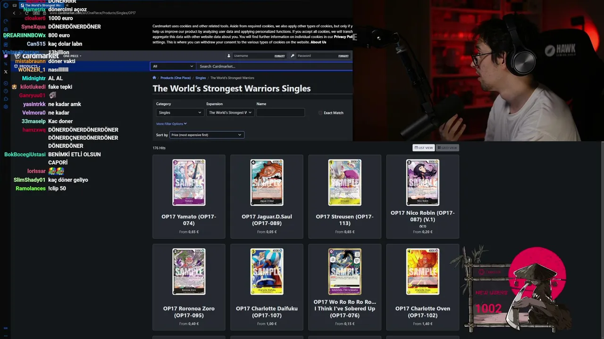Click FORGOT link in Password field
The image size is (604, 339).
[x=344, y=56]
